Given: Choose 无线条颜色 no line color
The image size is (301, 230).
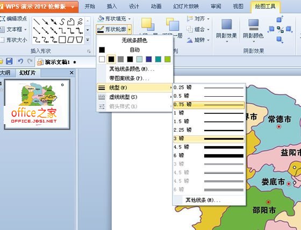Looking at the screenshot, I should (134, 40).
